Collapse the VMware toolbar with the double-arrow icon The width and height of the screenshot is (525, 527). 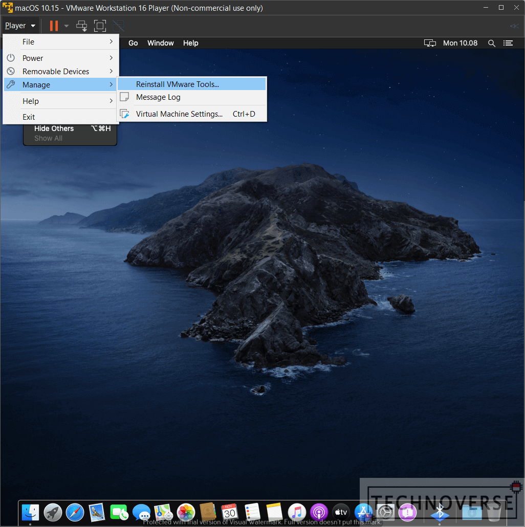[x=514, y=26]
